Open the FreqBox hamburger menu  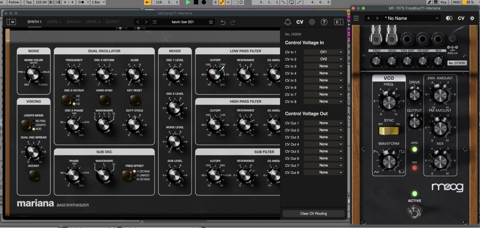[356, 18]
